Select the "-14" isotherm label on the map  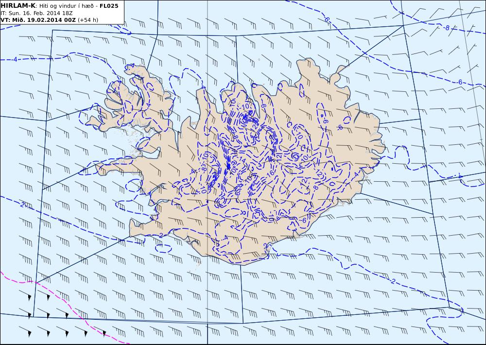(x=241, y=160)
